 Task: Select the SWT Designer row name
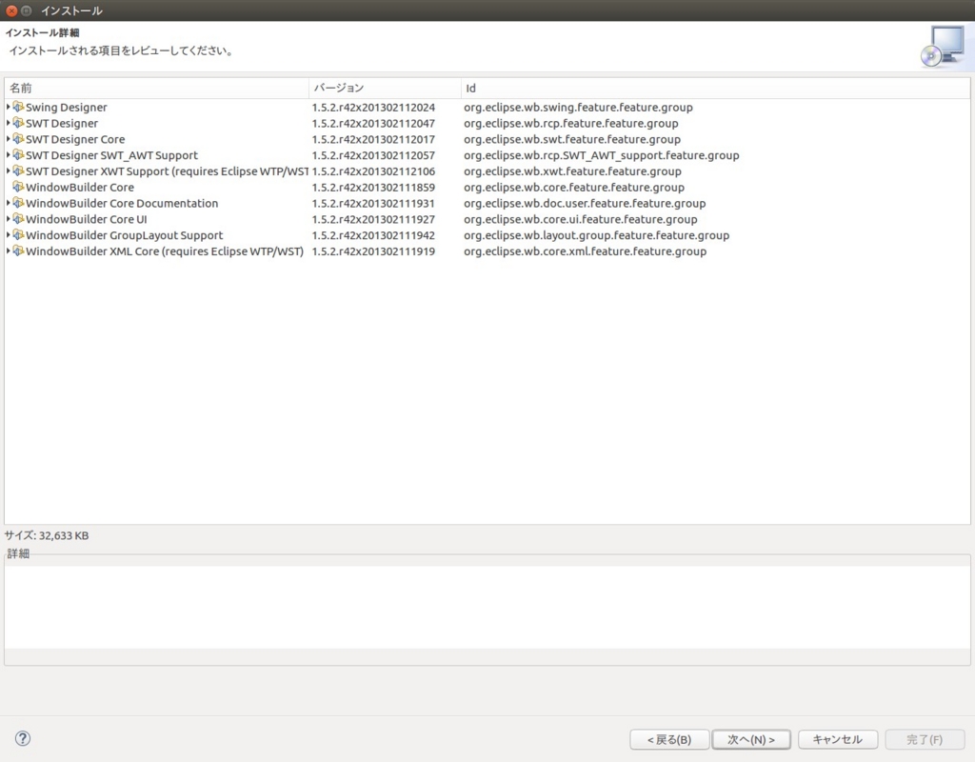62,123
